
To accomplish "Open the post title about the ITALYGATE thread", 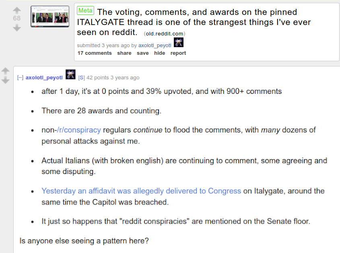I will tap(193, 22).
